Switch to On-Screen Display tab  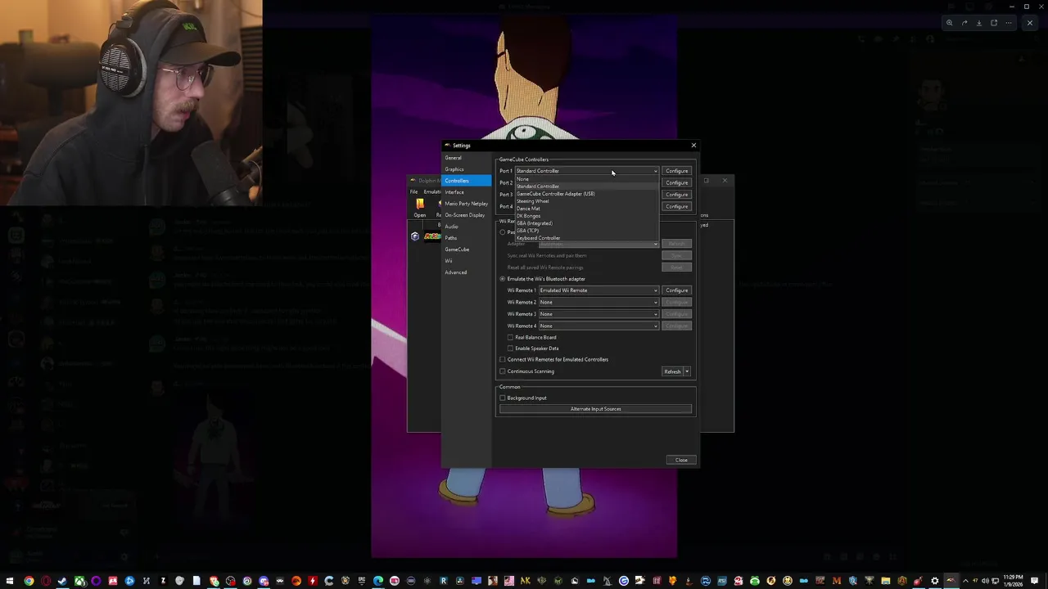(x=466, y=215)
